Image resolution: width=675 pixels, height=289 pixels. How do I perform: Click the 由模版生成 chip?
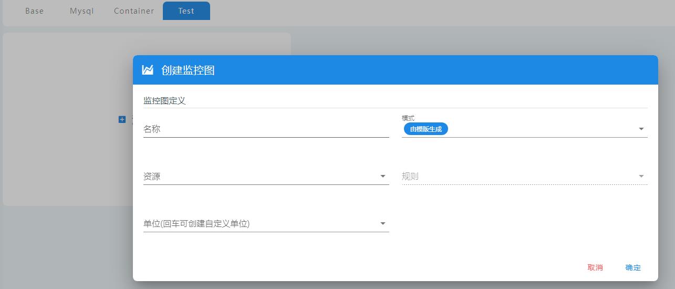coord(426,129)
